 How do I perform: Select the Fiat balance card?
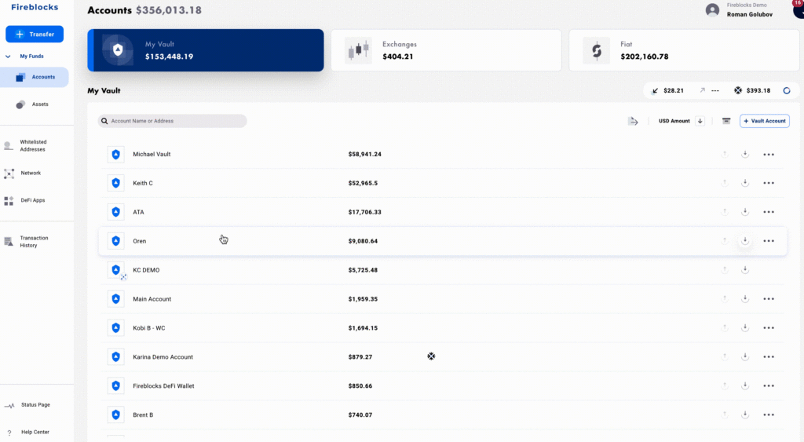(682, 50)
